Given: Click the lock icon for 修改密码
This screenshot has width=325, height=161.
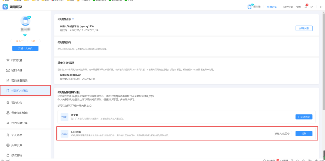Looking at the screenshot, I should [8, 155].
